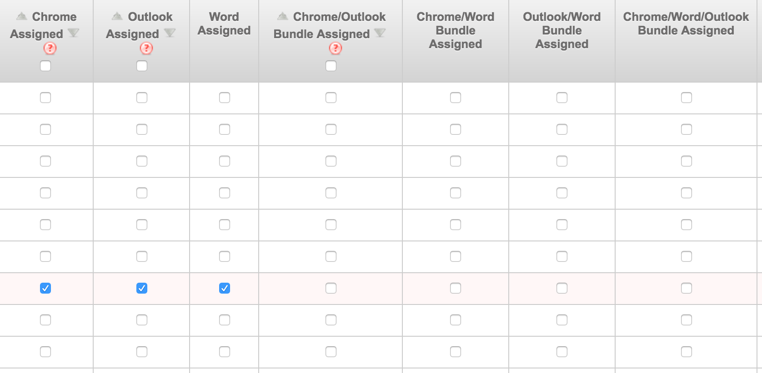Toggle select-all checkbox in Outlook Assigned header
This screenshot has width=762, height=373.
click(142, 66)
